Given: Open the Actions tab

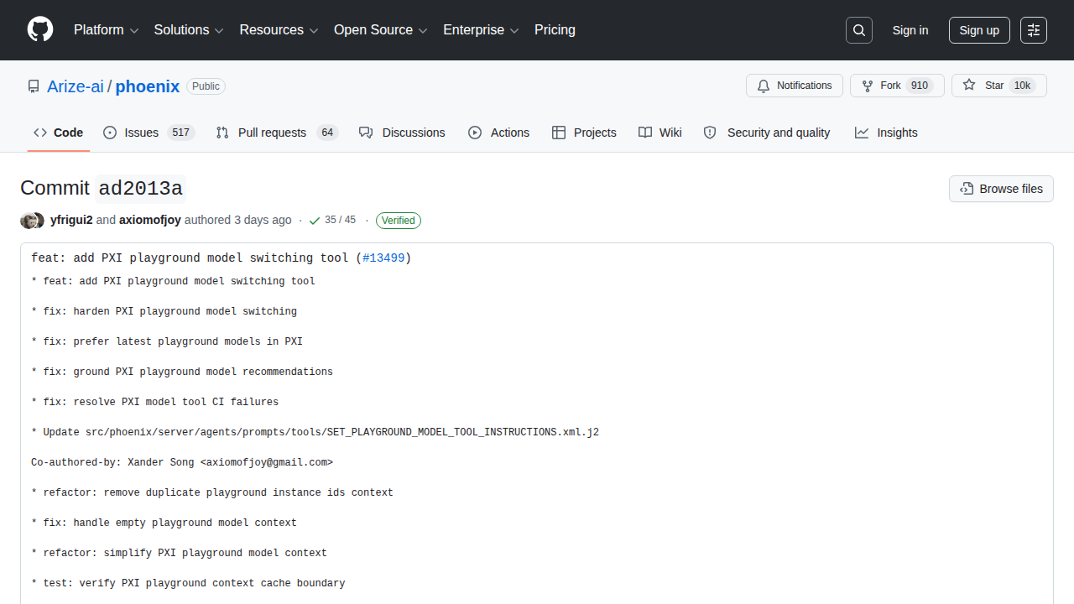Looking at the screenshot, I should coord(498,133).
